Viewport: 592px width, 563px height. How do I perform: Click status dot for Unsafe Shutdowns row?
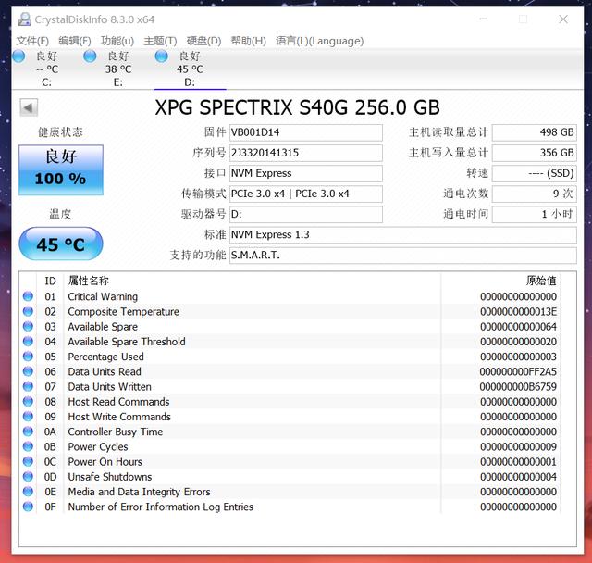28,477
